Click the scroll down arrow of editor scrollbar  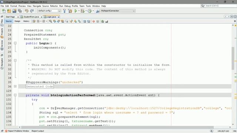233,125
